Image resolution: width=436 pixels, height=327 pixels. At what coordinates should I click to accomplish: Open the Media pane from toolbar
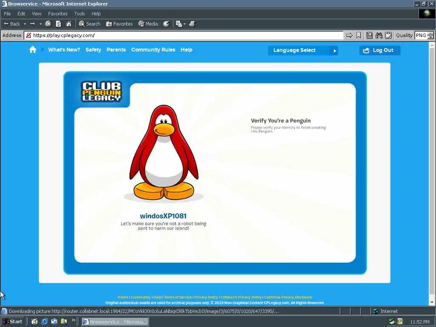click(x=148, y=24)
